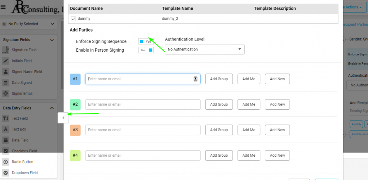
Task: Click the Add Parties heading
Action: click(x=81, y=30)
